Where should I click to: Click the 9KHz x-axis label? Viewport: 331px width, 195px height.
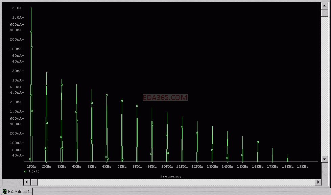(x=152, y=167)
